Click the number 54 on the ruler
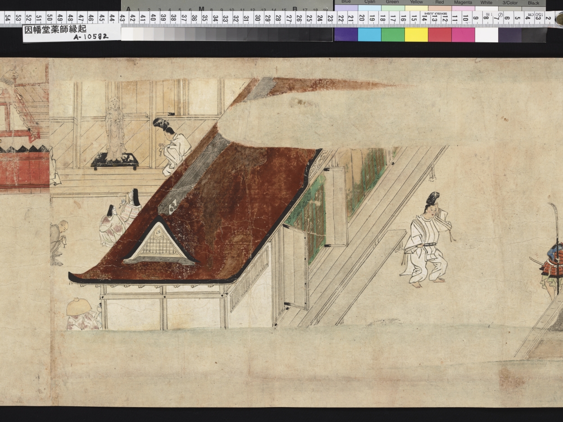This screenshot has width=563, height=422. tap(8, 18)
